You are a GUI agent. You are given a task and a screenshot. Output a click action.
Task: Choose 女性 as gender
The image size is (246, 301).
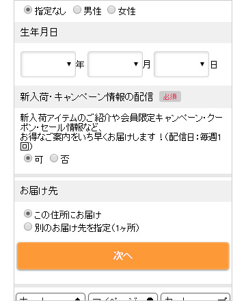pyautogui.click(x=111, y=10)
